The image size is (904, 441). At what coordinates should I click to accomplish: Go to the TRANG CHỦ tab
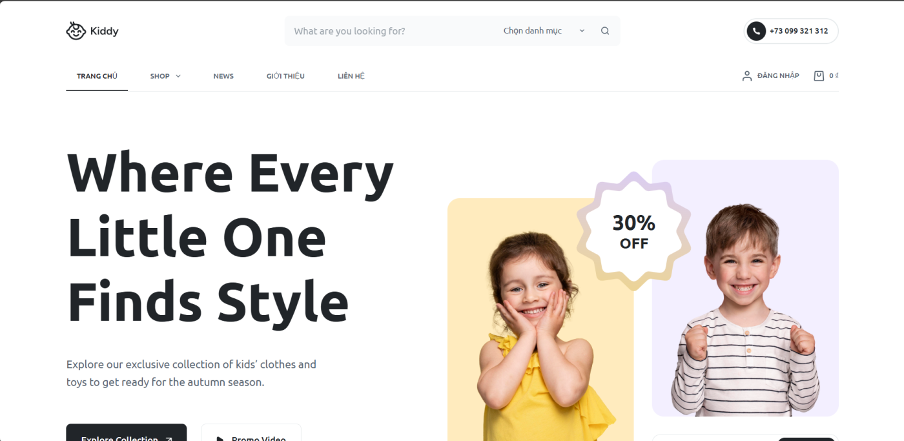[x=97, y=76]
